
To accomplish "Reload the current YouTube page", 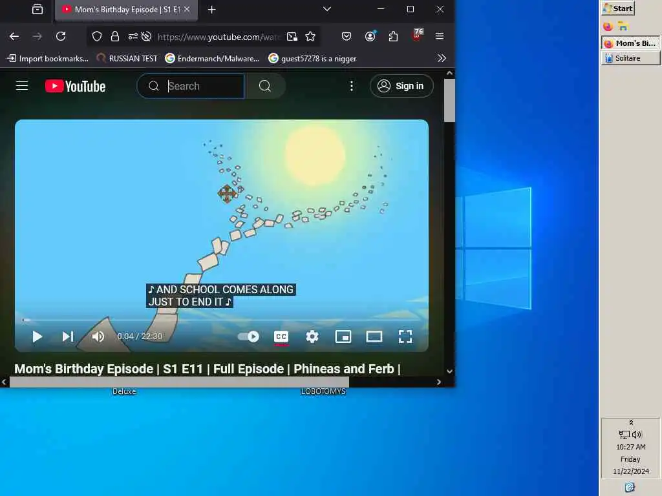I will 61,37.
